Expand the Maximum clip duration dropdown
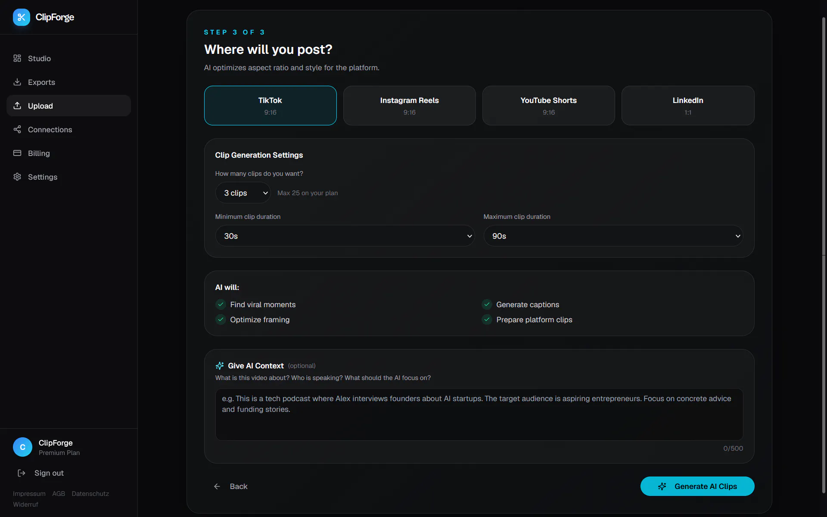This screenshot has height=517, width=827. coord(613,236)
